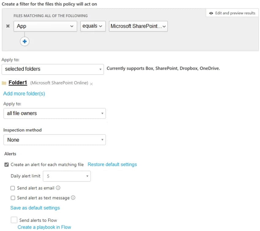Open the App filter field dropdown
Image resolution: width=260 pixels, height=231 pixels.
coord(45,26)
